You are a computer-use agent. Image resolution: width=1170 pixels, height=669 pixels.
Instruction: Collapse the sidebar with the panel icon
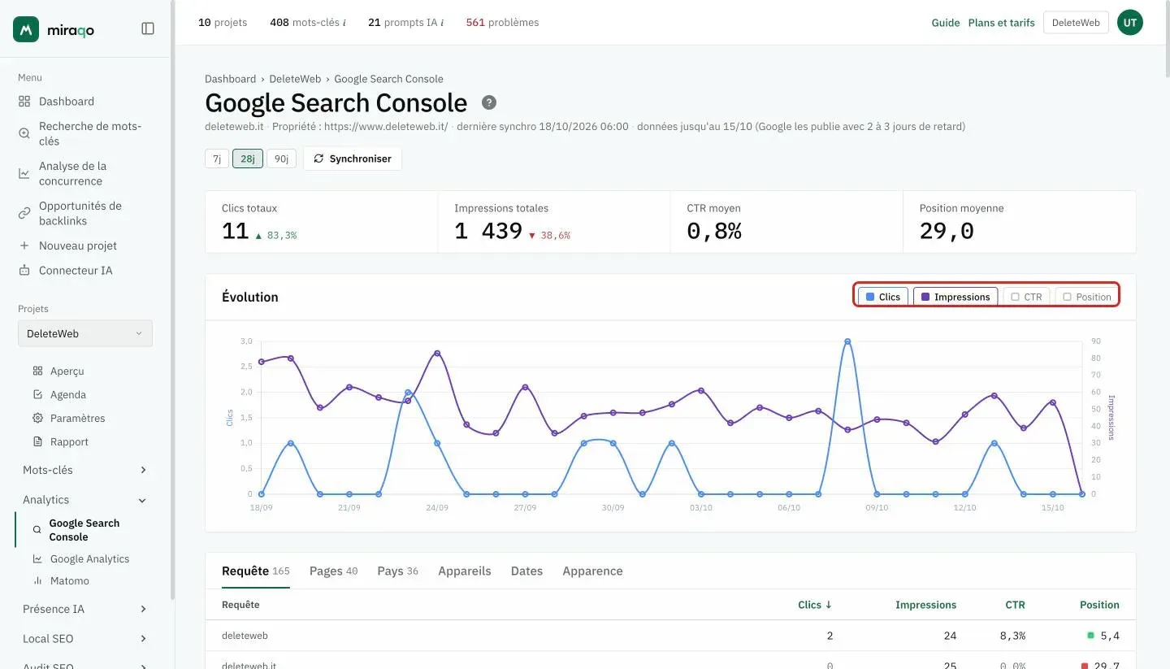pyautogui.click(x=148, y=28)
